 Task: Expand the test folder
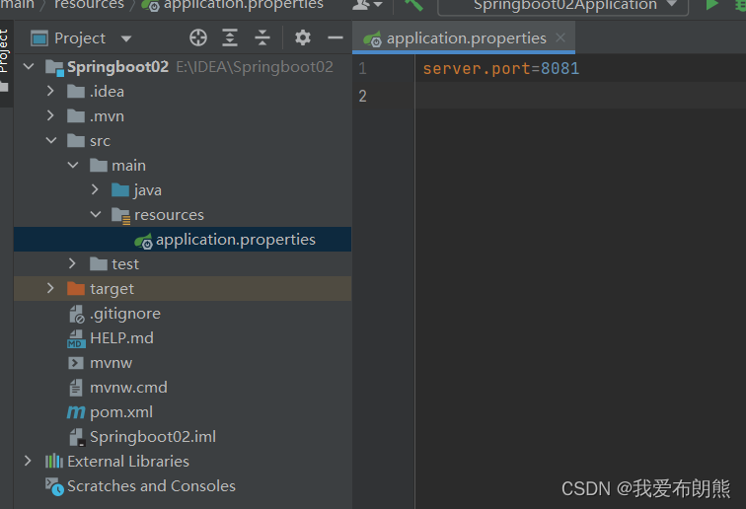coord(72,263)
